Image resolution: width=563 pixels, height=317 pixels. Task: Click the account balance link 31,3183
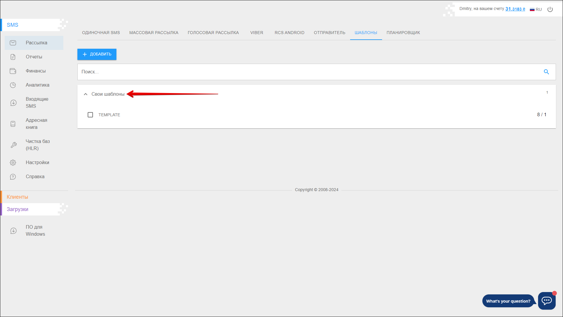pos(515,9)
